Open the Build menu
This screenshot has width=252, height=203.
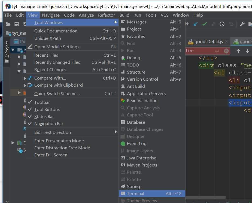pos(125,15)
